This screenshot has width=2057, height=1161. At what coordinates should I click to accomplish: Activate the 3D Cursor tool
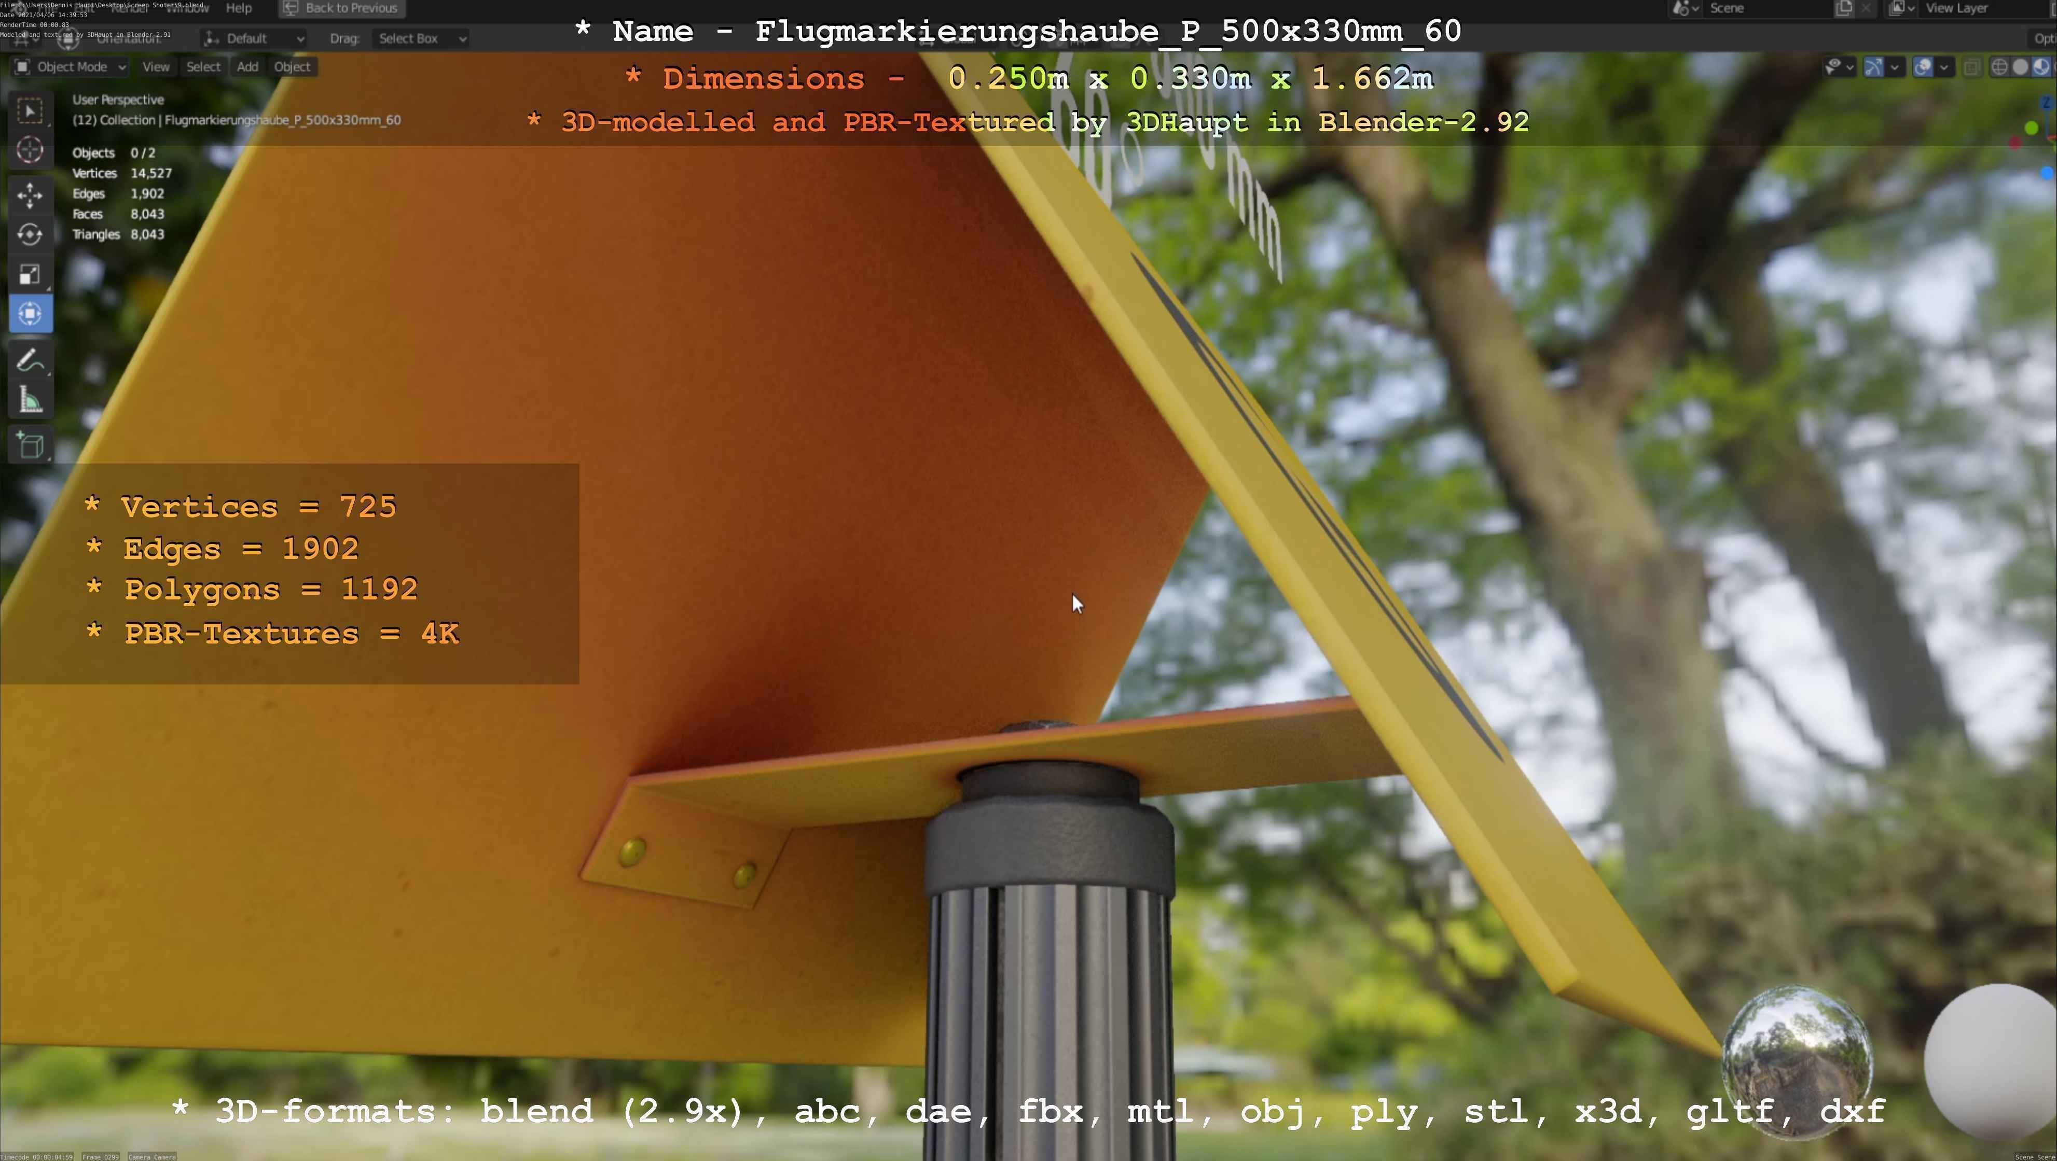[x=30, y=150]
